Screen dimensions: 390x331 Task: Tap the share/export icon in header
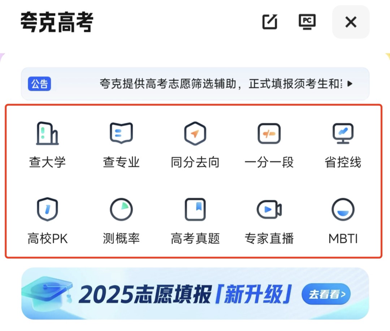pyautogui.click(x=270, y=22)
